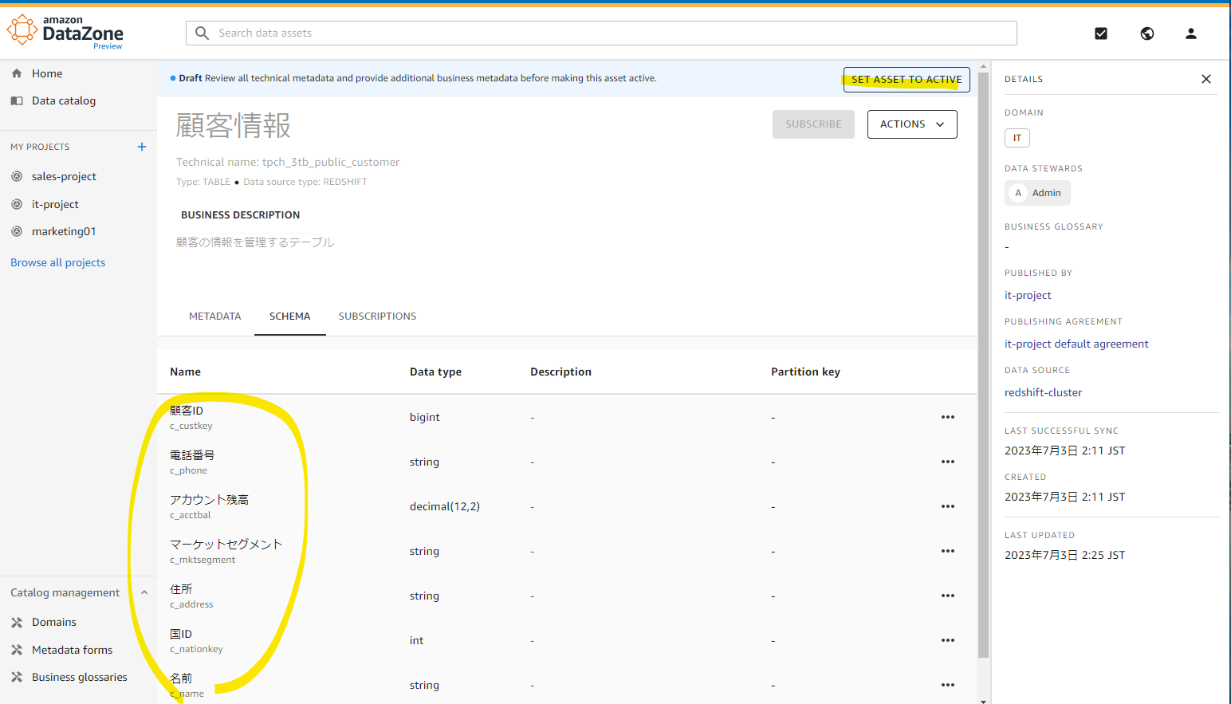The width and height of the screenshot is (1231, 704).
Task: Open more options for 国ID row
Action: tap(948, 640)
